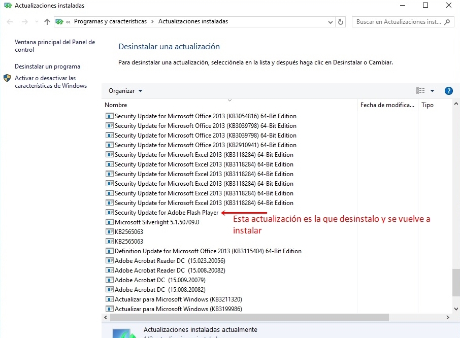Select Actualizar para Microsoft Windows (KB3199986)
Viewport: 460px width, 338px height.
click(178, 309)
